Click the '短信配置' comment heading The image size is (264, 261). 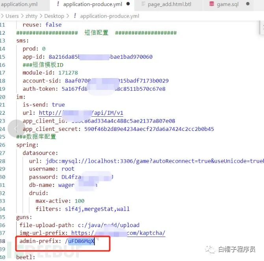coord(96,33)
